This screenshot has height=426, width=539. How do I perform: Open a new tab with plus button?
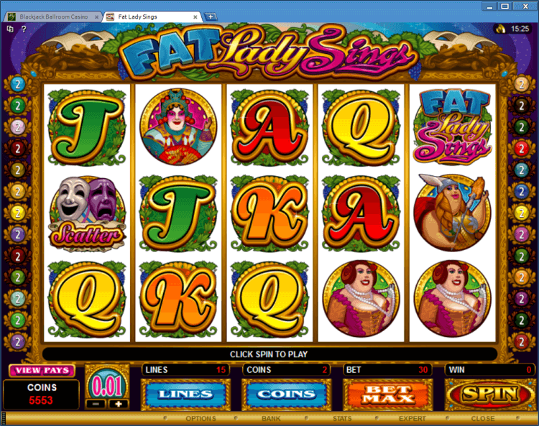point(211,17)
